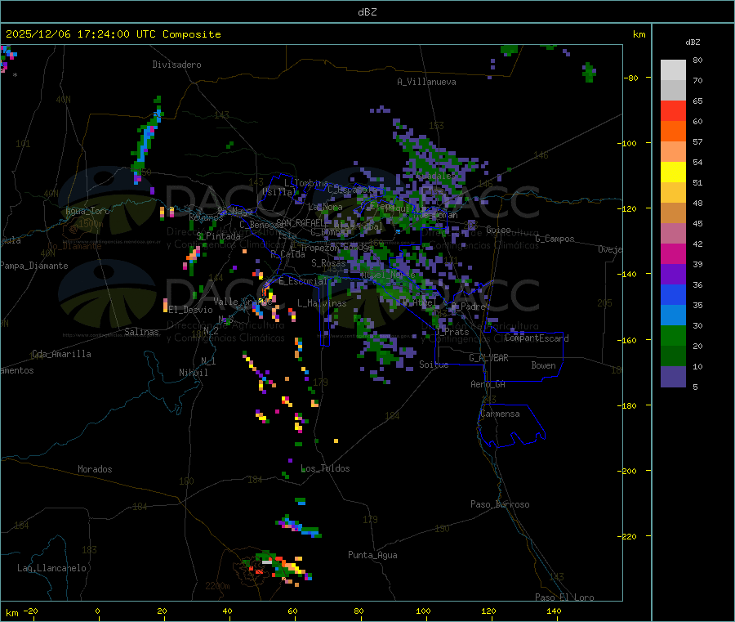
Task: Click the x-axis tick label -20
Action: [30, 611]
